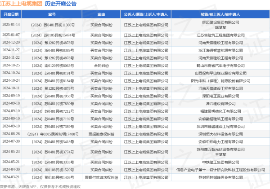Click date cell 2024-05-21
Screen dimensions: 270x189
click(x=11, y=162)
